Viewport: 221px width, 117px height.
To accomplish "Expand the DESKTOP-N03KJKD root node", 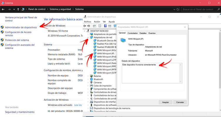I will [85, 31].
